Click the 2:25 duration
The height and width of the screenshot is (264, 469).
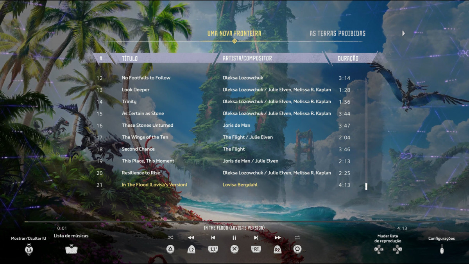(344, 173)
